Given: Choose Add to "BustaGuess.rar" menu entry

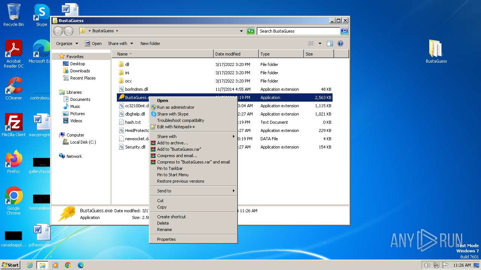Looking at the screenshot, I should coord(179,149).
